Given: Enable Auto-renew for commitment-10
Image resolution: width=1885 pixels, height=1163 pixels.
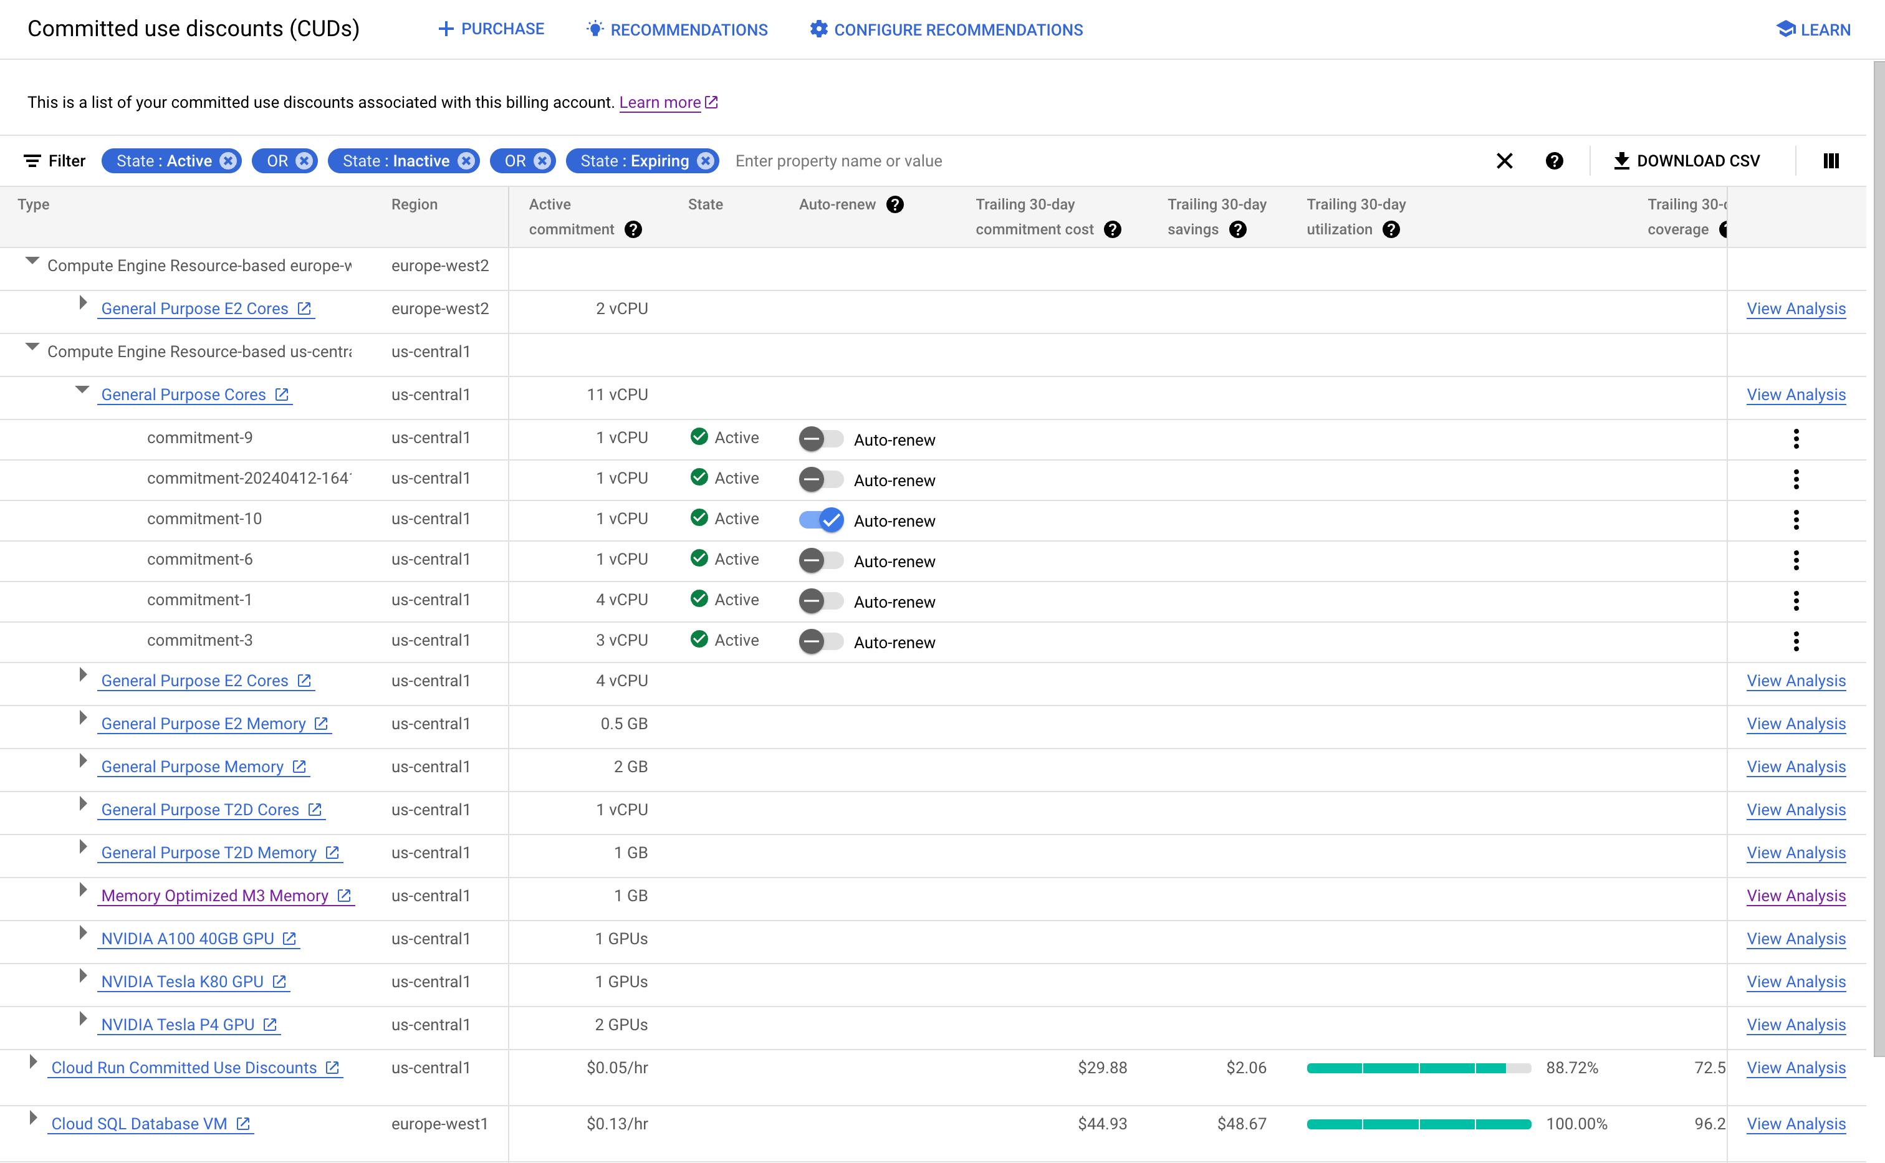Looking at the screenshot, I should 822,521.
